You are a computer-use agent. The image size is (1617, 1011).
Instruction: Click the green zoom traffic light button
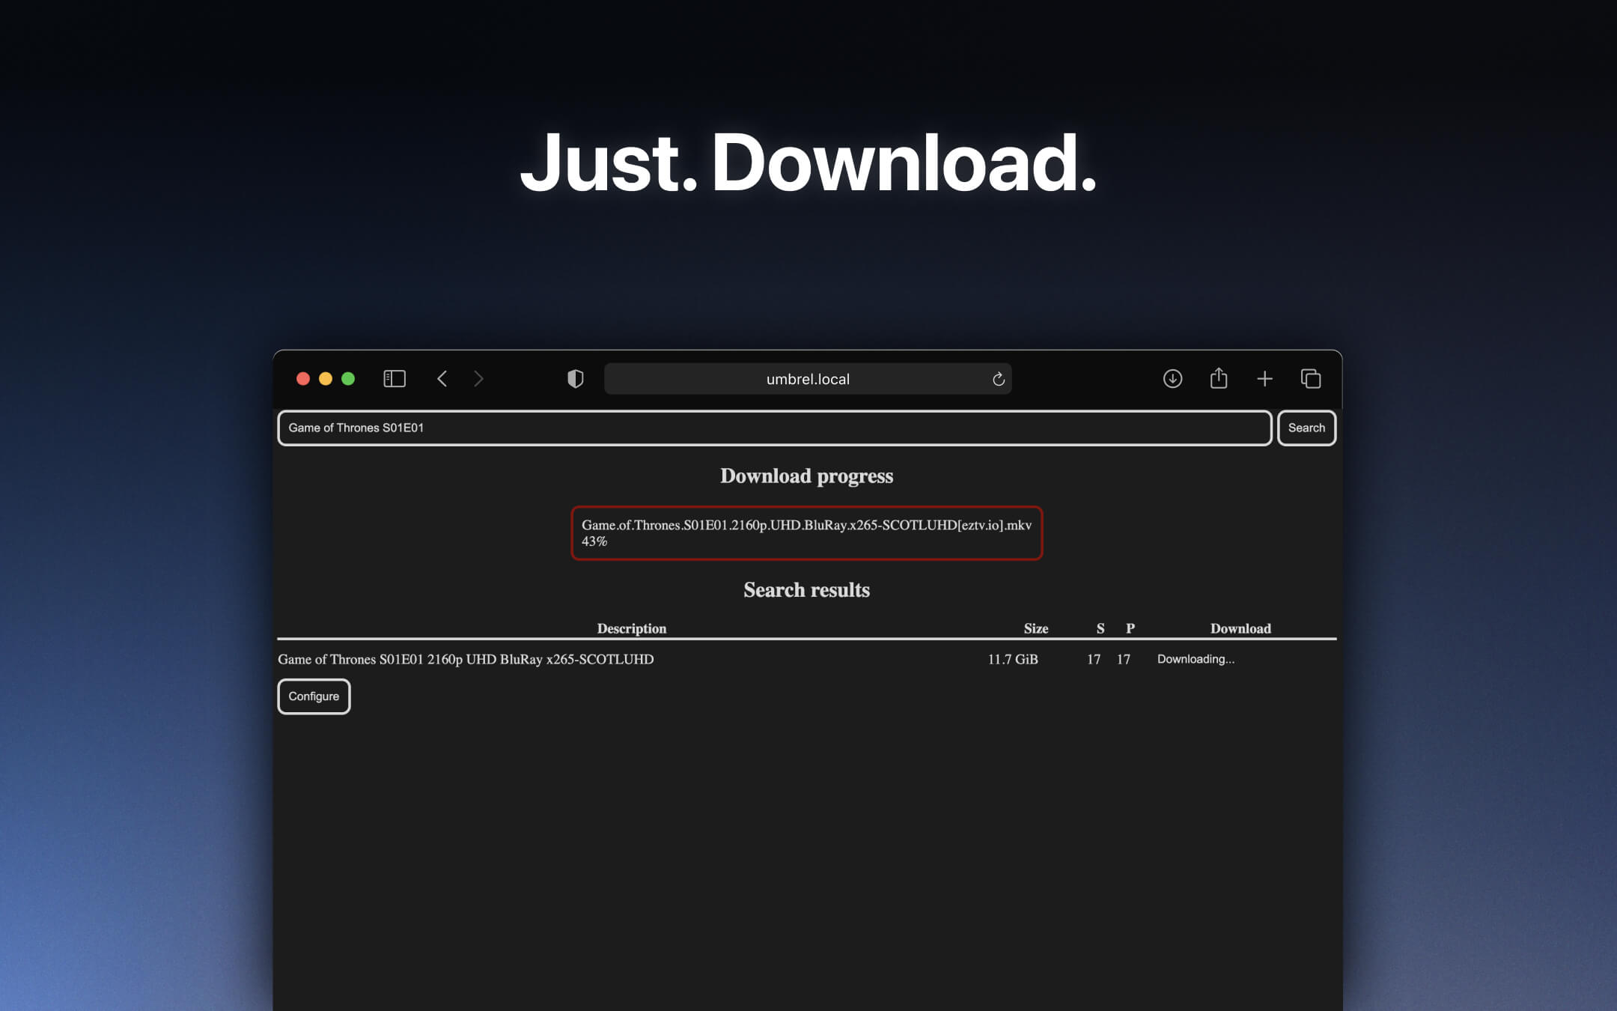[348, 379]
